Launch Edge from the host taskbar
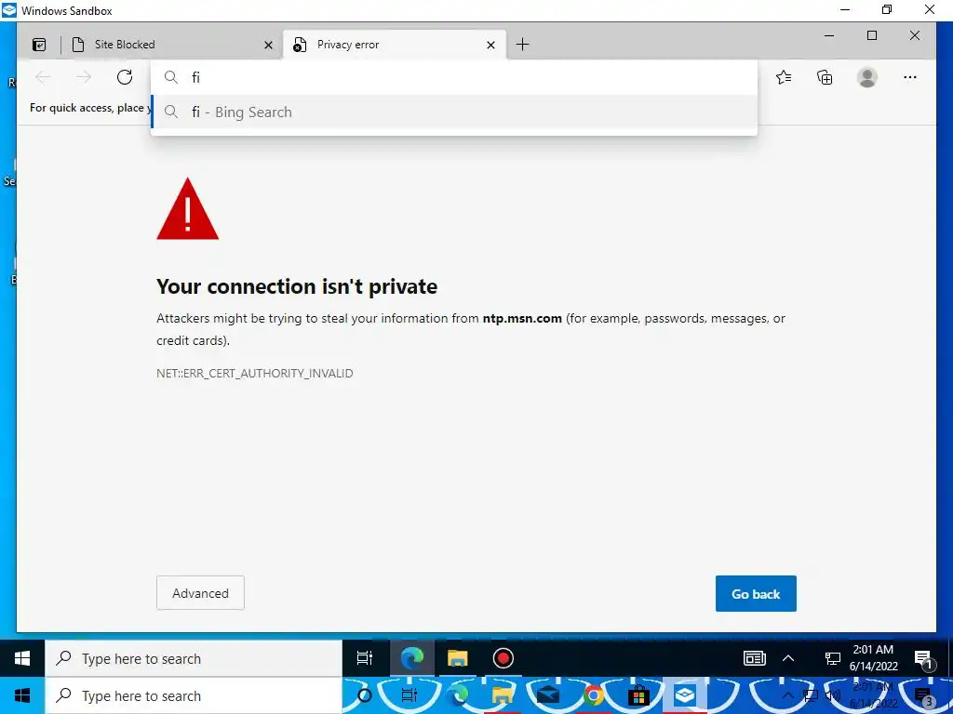The image size is (953, 714). point(458,695)
